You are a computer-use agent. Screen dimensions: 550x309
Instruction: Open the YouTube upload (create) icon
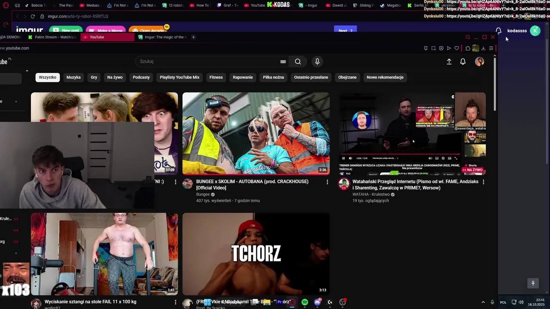[x=449, y=61]
